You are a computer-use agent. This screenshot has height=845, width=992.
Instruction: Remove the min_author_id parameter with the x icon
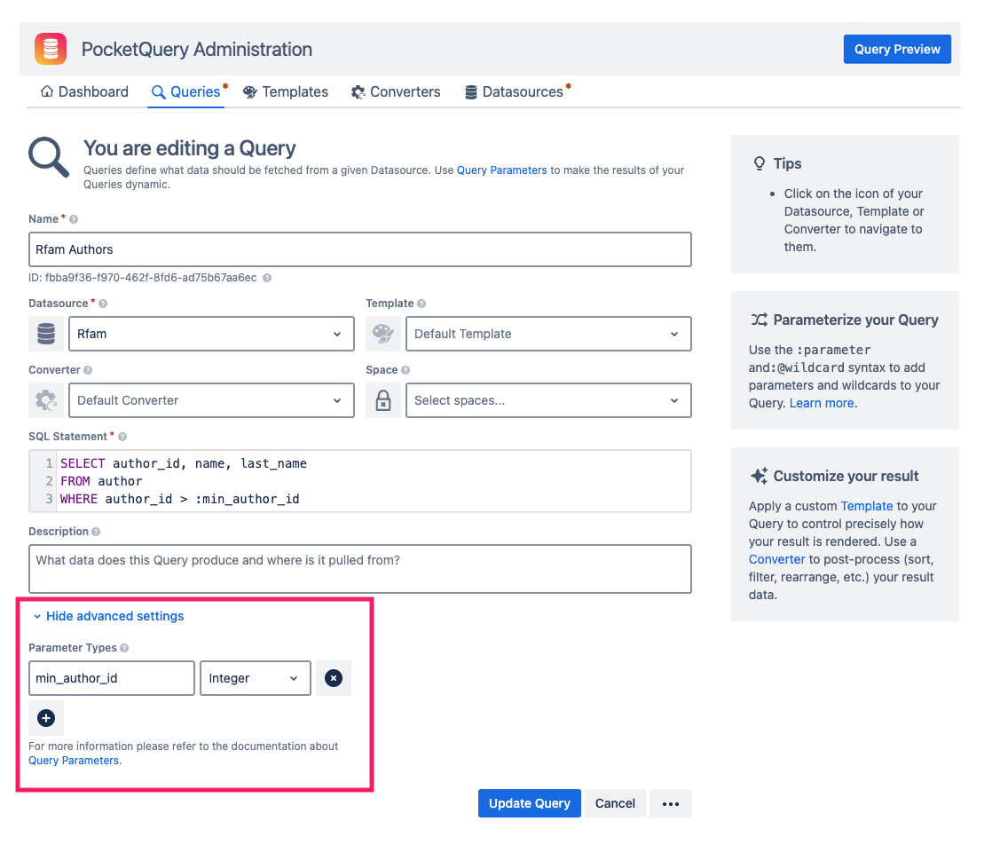(333, 678)
